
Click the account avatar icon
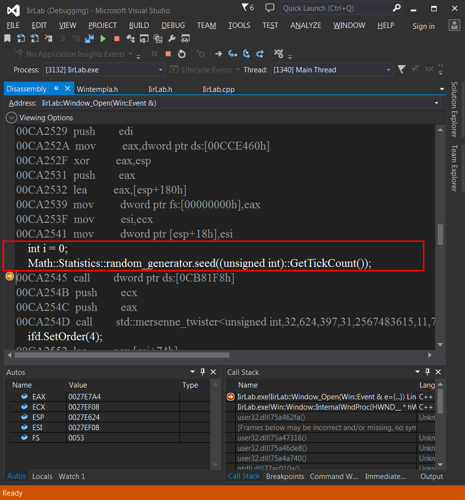pos(454,25)
